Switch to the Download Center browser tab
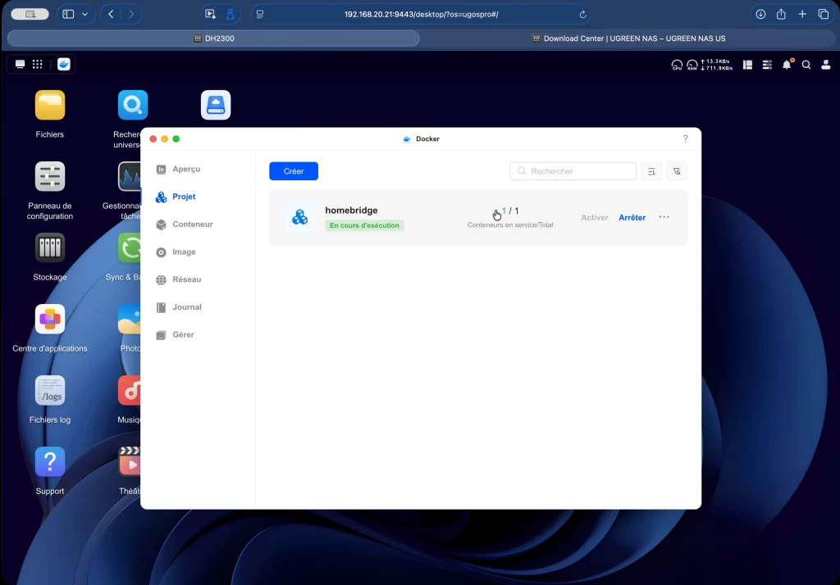 [629, 39]
